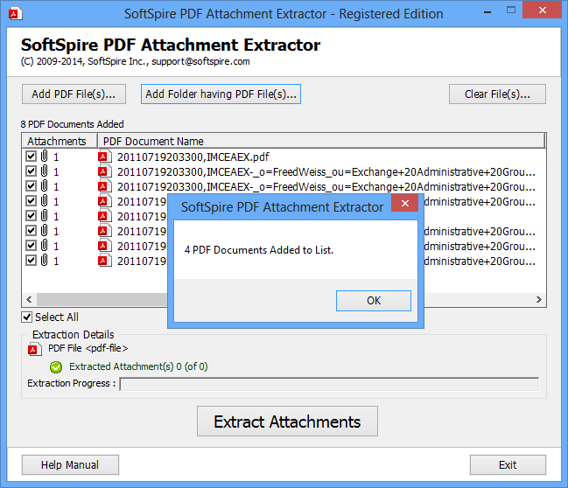This screenshot has width=568, height=488.
Task: Open the Add PDF File(s)... dialog
Action: [74, 94]
